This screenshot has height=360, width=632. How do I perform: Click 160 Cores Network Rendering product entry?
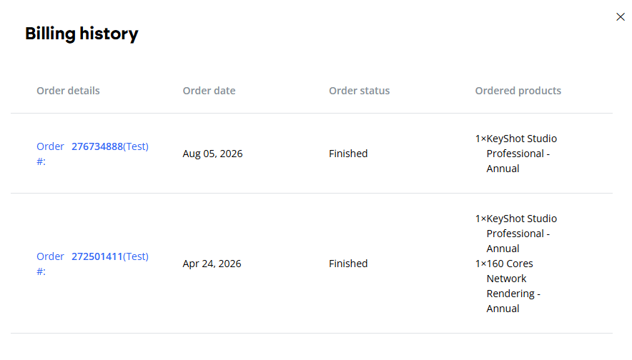tap(508, 286)
